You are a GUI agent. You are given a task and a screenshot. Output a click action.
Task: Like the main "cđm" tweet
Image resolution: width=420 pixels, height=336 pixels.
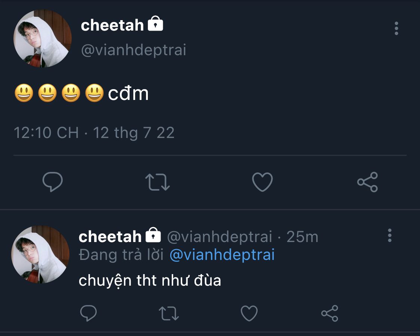click(262, 182)
